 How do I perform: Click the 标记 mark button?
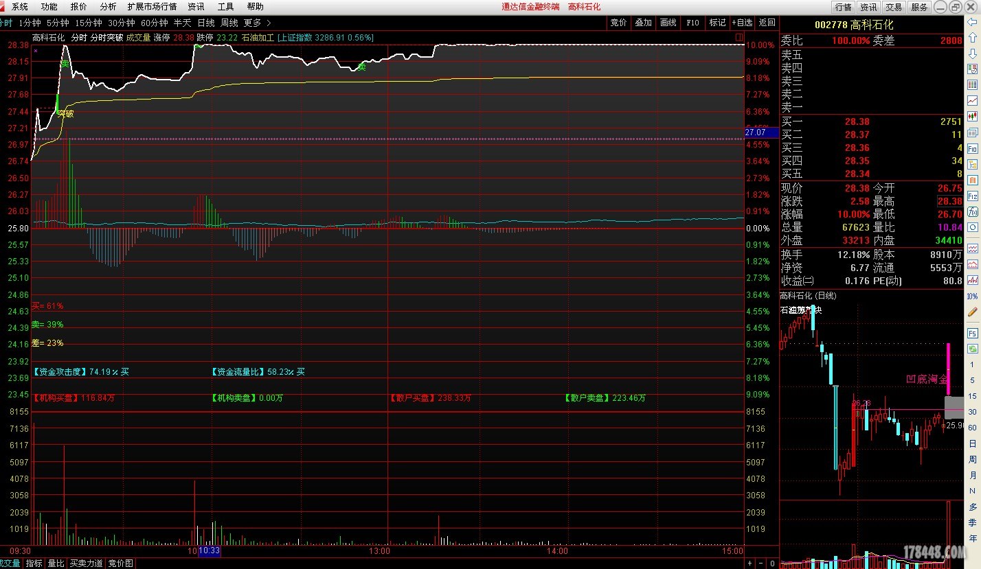click(717, 23)
